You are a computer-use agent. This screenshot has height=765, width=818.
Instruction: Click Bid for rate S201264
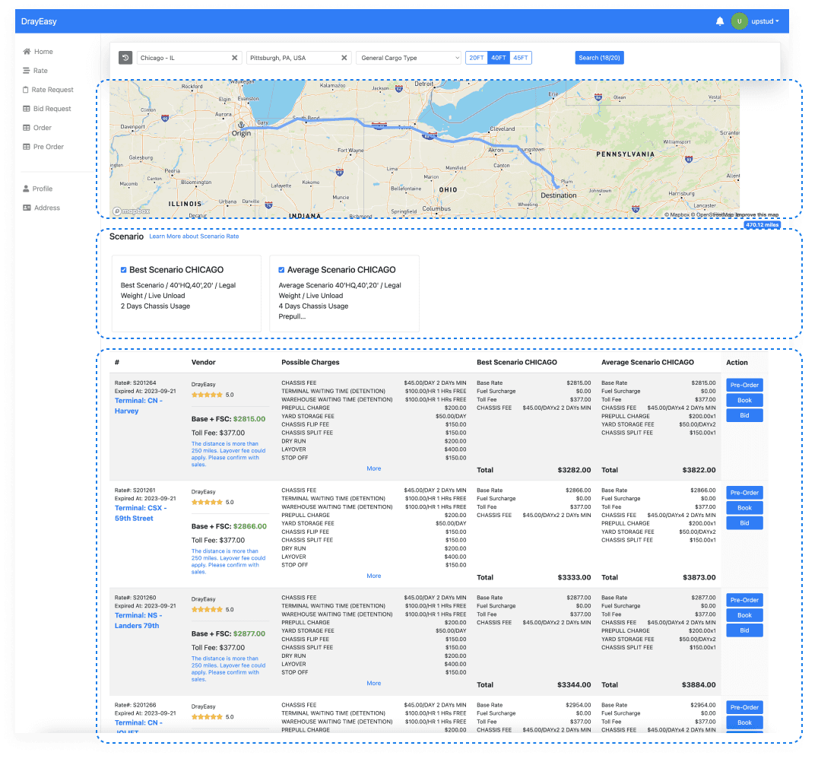(x=744, y=415)
